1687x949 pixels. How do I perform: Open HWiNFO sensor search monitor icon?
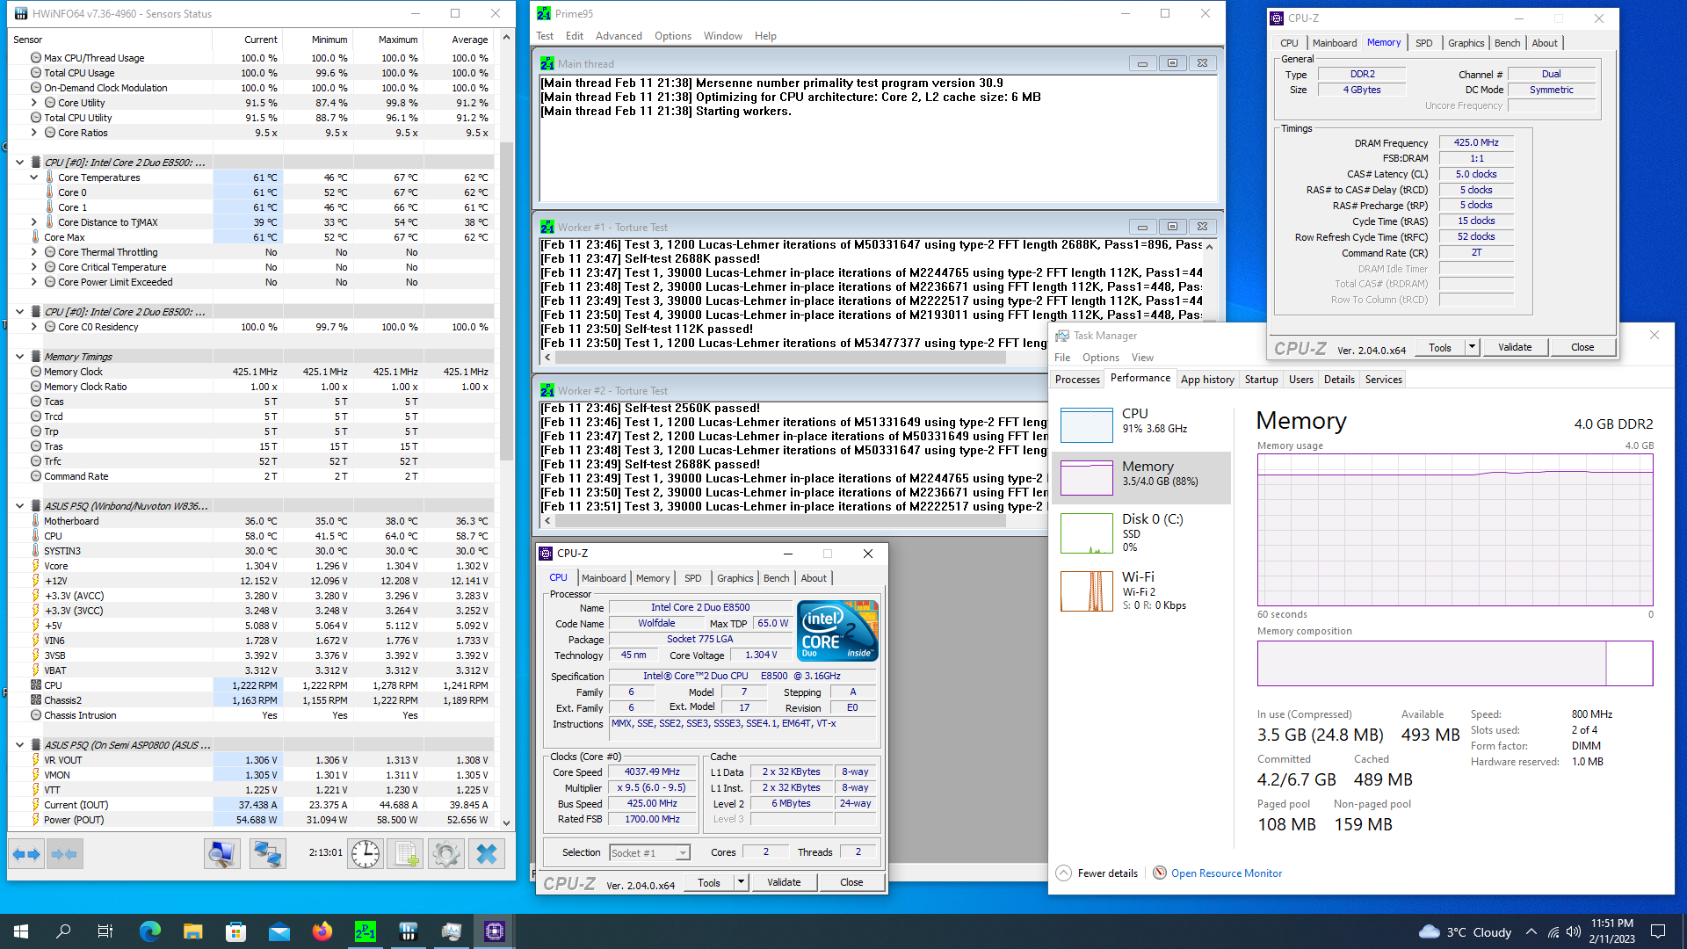[x=222, y=853]
